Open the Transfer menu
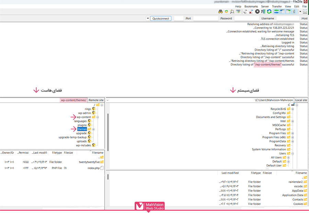This screenshot has height=213, width=309. tap(277, 6)
